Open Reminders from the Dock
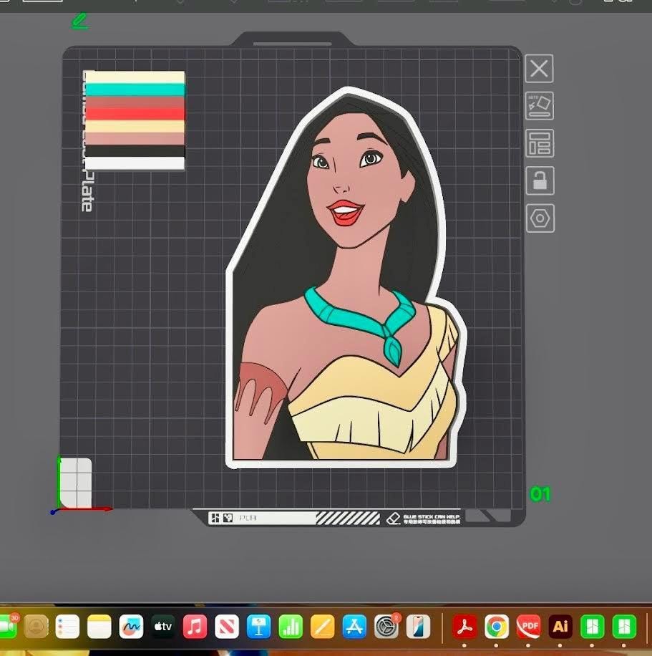652x656 pixels. [67, 627]
